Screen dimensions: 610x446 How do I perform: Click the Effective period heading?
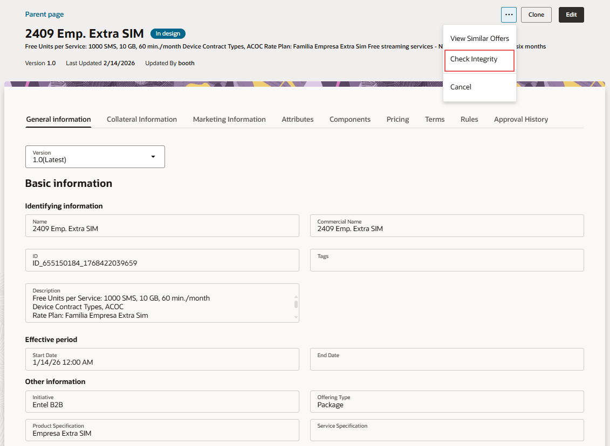51,339
